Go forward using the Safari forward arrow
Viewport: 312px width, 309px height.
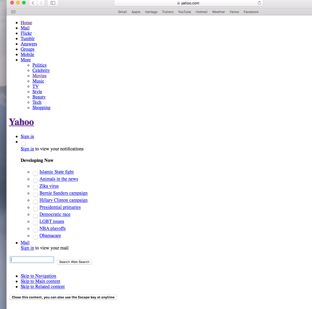[x=41, y=3]
